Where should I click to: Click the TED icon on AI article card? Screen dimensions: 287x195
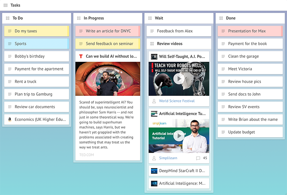[x=81, y=56]
